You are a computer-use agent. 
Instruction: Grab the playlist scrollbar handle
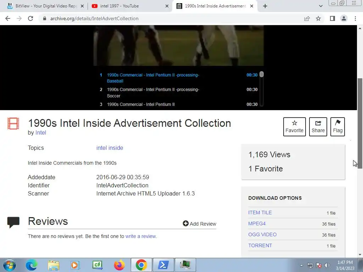262,74
